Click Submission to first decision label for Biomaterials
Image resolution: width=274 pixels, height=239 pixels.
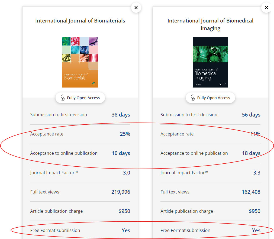pos(59,115)
